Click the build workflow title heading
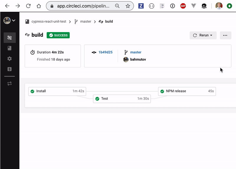This screenshot has height=169, width=236. pyautogui.click(x=37, y=35)
